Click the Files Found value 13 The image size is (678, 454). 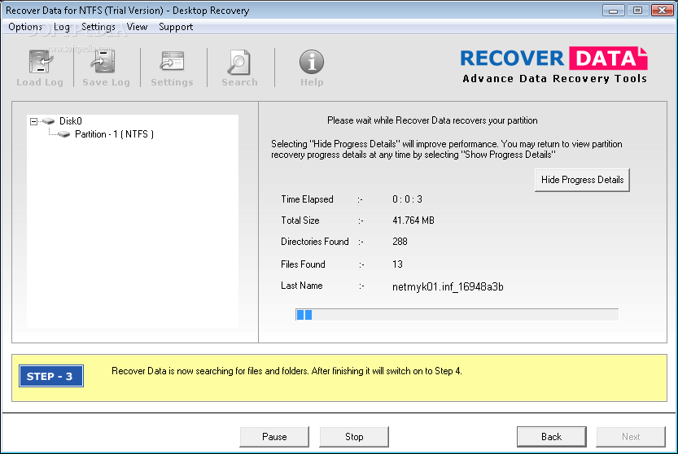coord(397,264)
